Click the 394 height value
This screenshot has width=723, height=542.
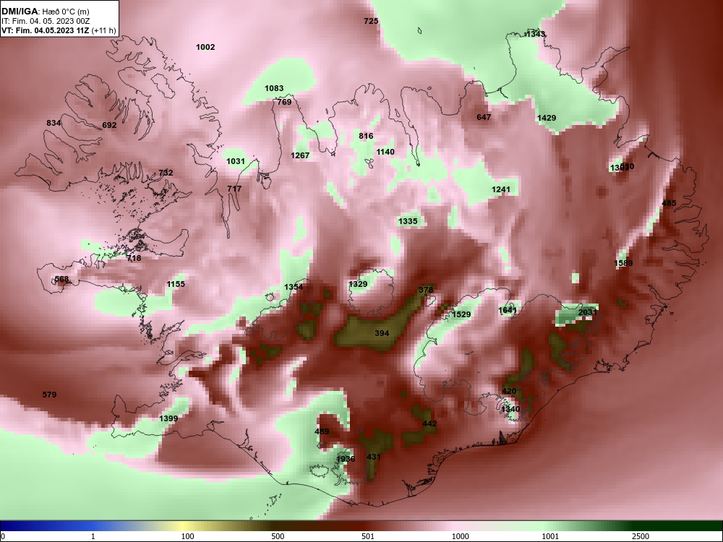pyautogui.click(x=382, y=333)
